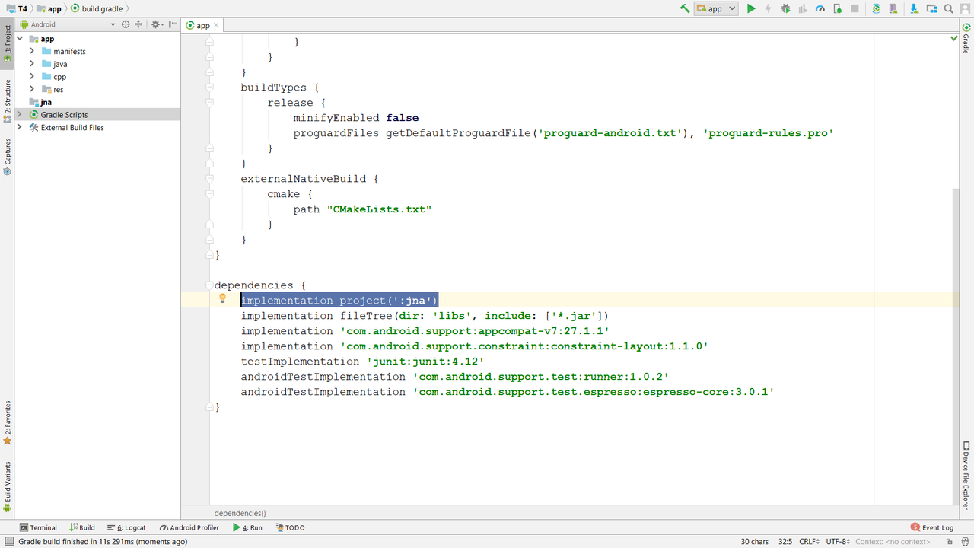Attach debugger to Android process
This screenshot has height=548, width=974.
[x=837, y=8]
